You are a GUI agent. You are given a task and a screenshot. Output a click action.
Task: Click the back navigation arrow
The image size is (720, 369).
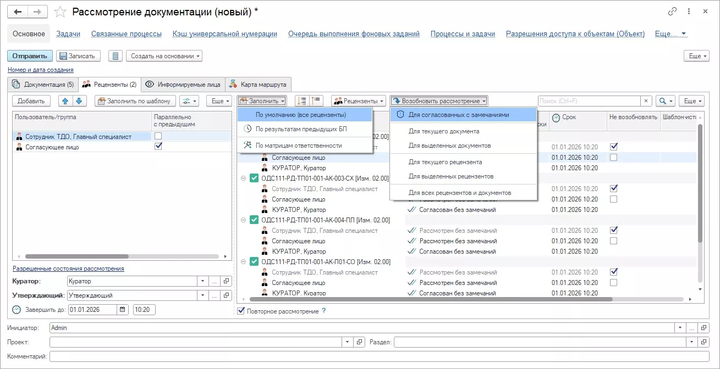click(18, 12)
